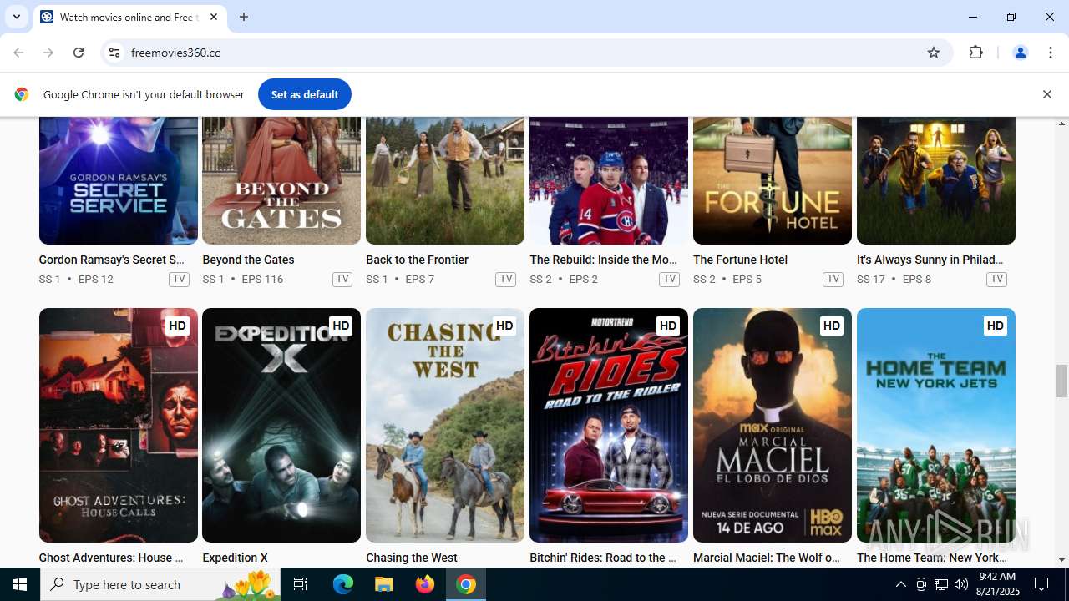Open the Ghost Adventures House Calls poster
Screen dimensions: 1069x601
[118, 426]
